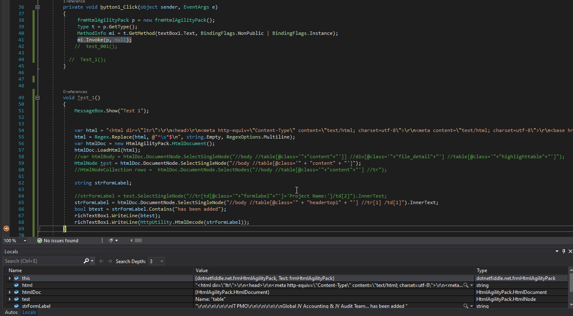Image resolution: width=573 pixels, height=316 pixels.
Task: Open text visualizer magnifier for html value
Action: (466, 285)
